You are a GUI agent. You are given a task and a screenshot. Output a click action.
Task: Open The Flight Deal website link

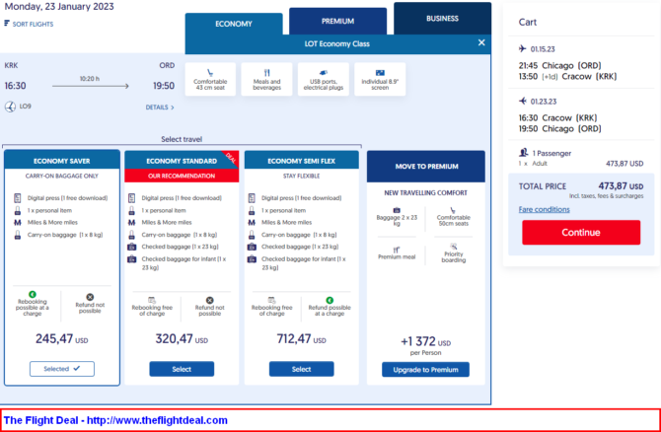(115, 420)
